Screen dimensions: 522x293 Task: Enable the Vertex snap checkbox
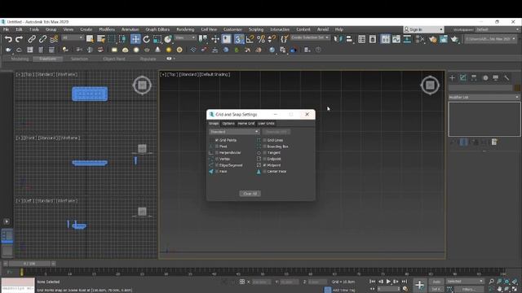tap(217, 160)
